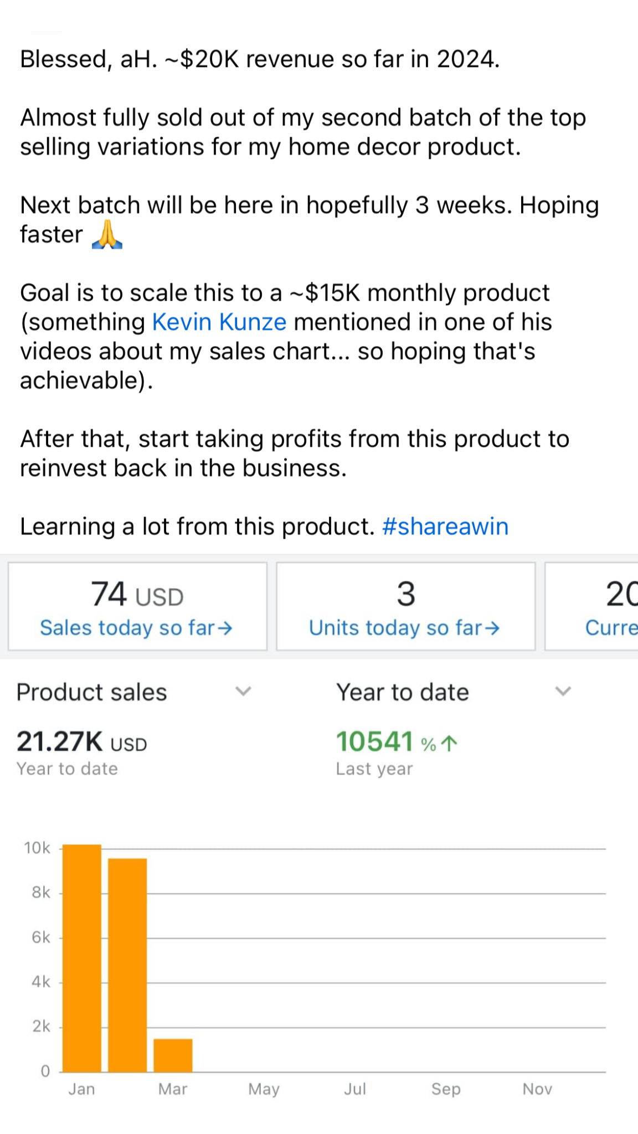Click the 'May' month axis label
The height and width of the screenshot is (1134, 638).
(x=264, y=1089)
